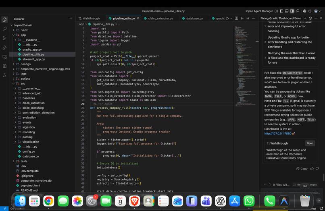The height and width of the screenshot is (211, 325).
Task: Go back with the left arrow in editor toolbar
Action: click(242, 19)
